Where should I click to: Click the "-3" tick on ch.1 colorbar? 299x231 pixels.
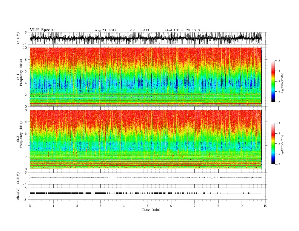pos(279,61)
